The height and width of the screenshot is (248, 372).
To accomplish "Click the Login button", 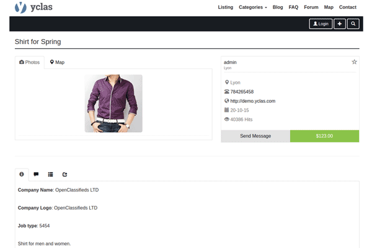I will (321, 24).
